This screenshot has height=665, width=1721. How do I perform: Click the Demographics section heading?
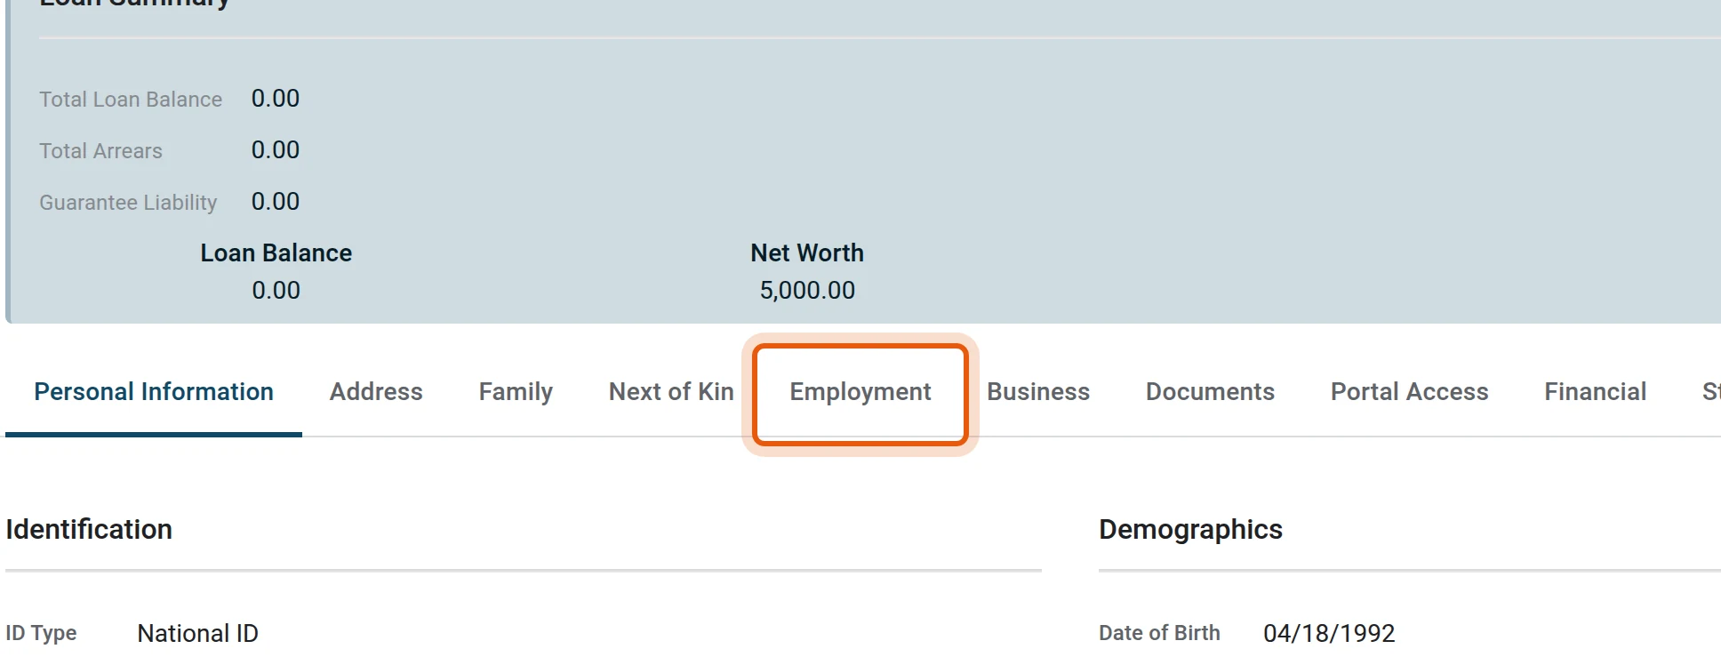coord(1190,530)
